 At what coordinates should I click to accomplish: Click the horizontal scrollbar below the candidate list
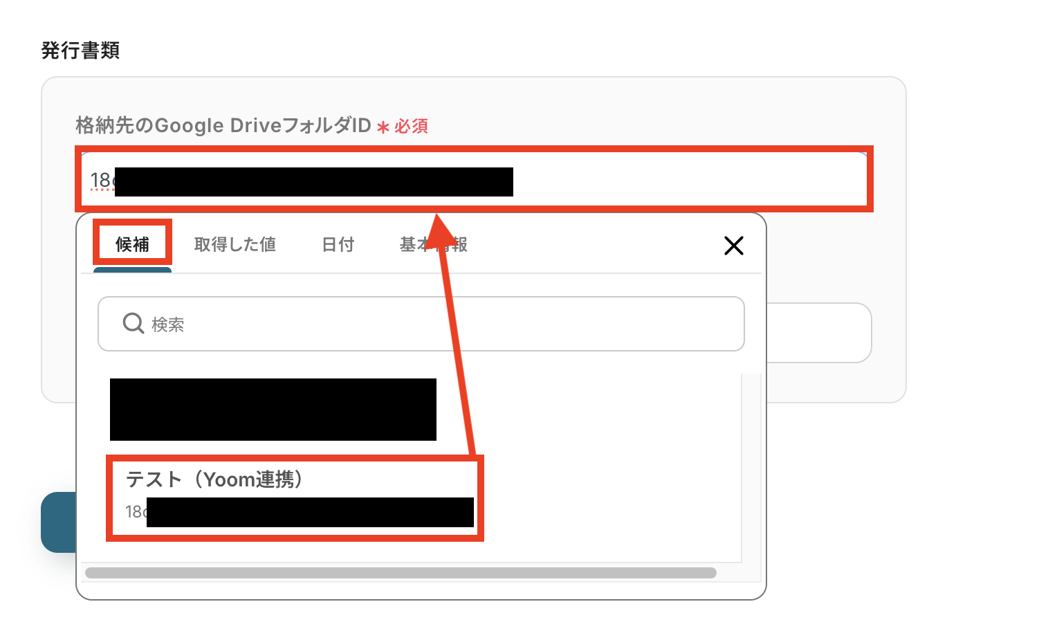401,573
